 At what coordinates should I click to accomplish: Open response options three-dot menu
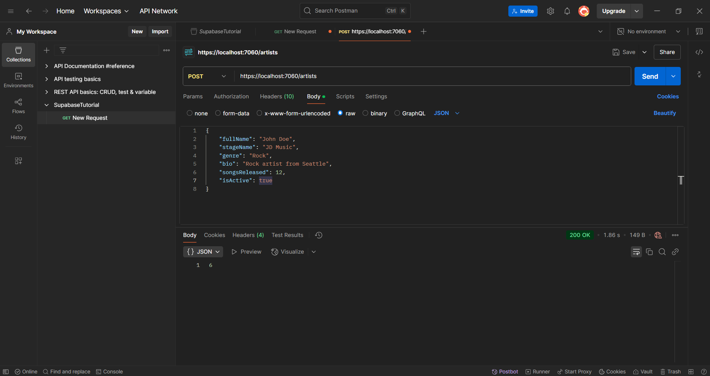click(675, 235)
